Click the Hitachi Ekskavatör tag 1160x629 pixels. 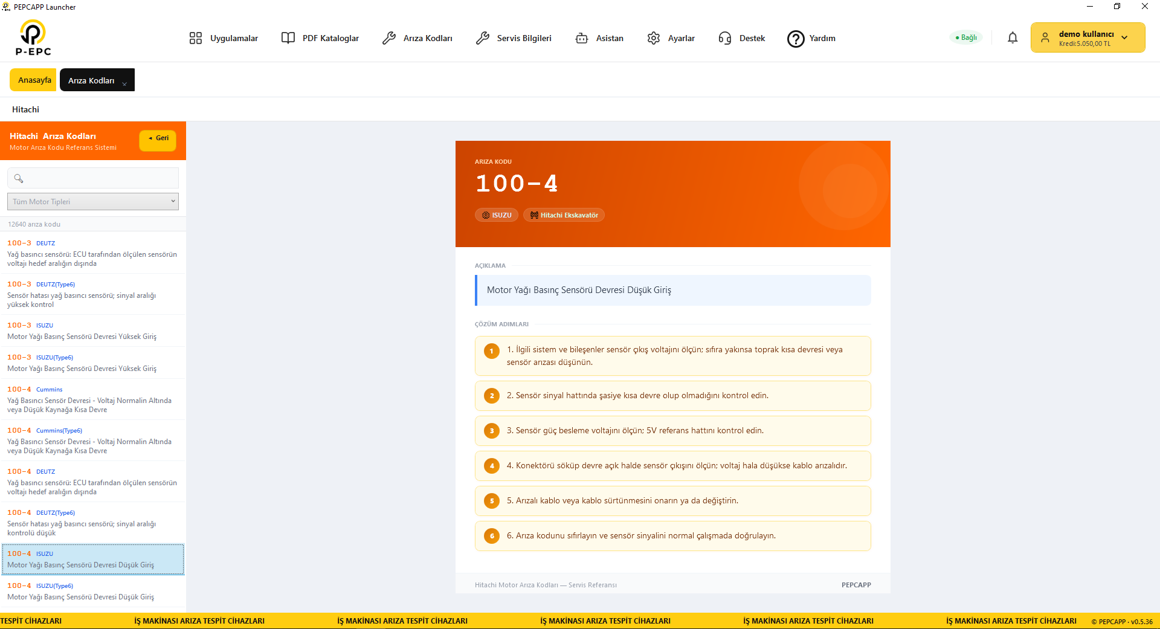pos(564,215)
